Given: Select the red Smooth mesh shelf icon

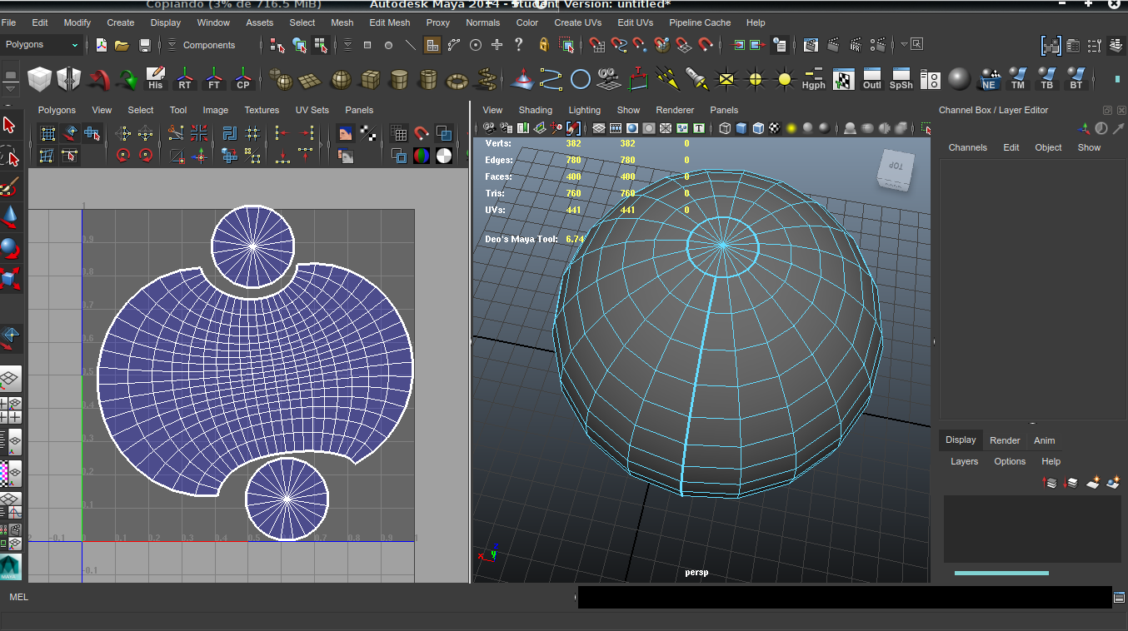Looking at the screenshot, I should coord(98,79).
